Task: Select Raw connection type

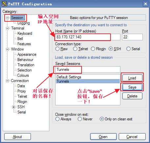Action: pyautogui.click(x=62, y=49)
